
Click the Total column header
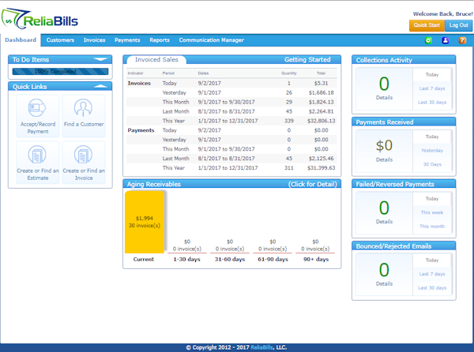click(321, 73)
